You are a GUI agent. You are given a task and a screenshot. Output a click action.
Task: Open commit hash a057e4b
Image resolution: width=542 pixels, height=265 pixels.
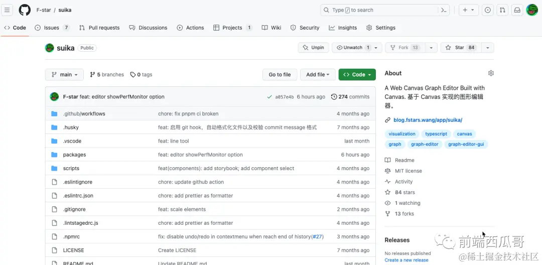[285, 97]
